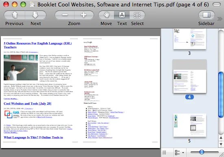
Task: Click the red close window button
Action: [x=6, y=4]
